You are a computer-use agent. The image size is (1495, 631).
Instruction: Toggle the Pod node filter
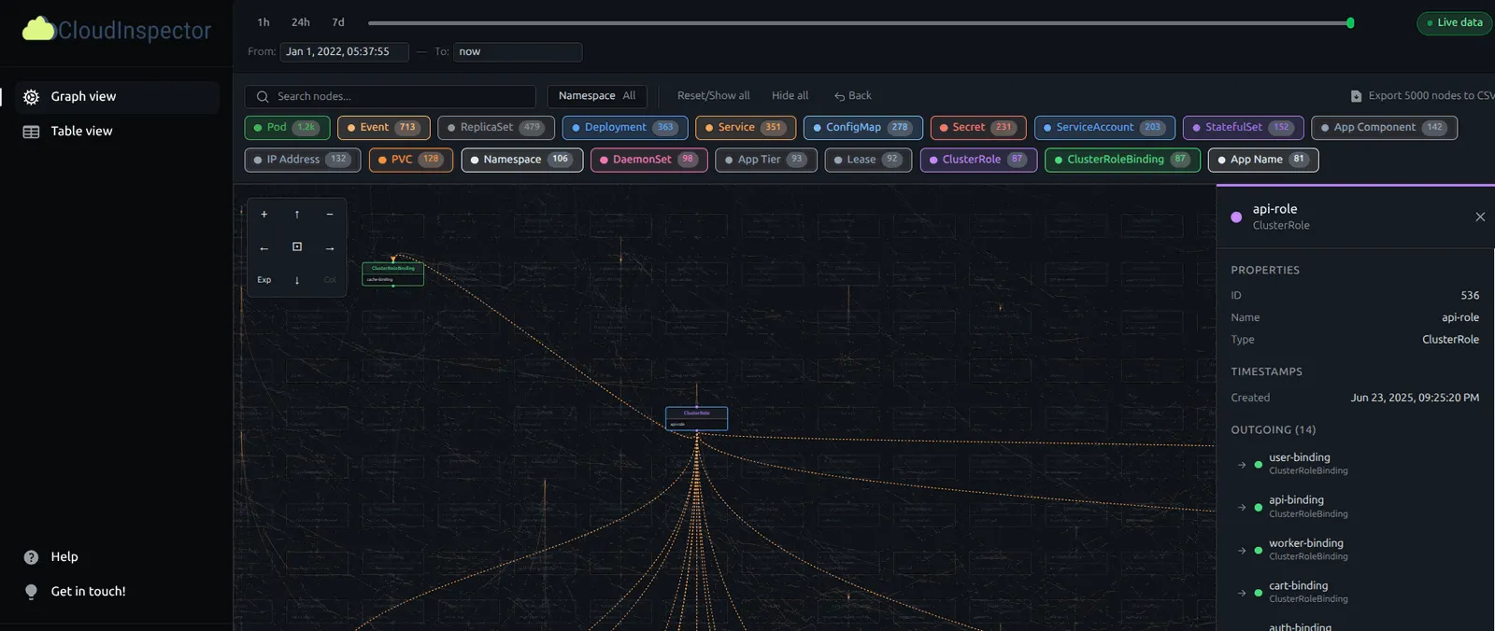287,128
